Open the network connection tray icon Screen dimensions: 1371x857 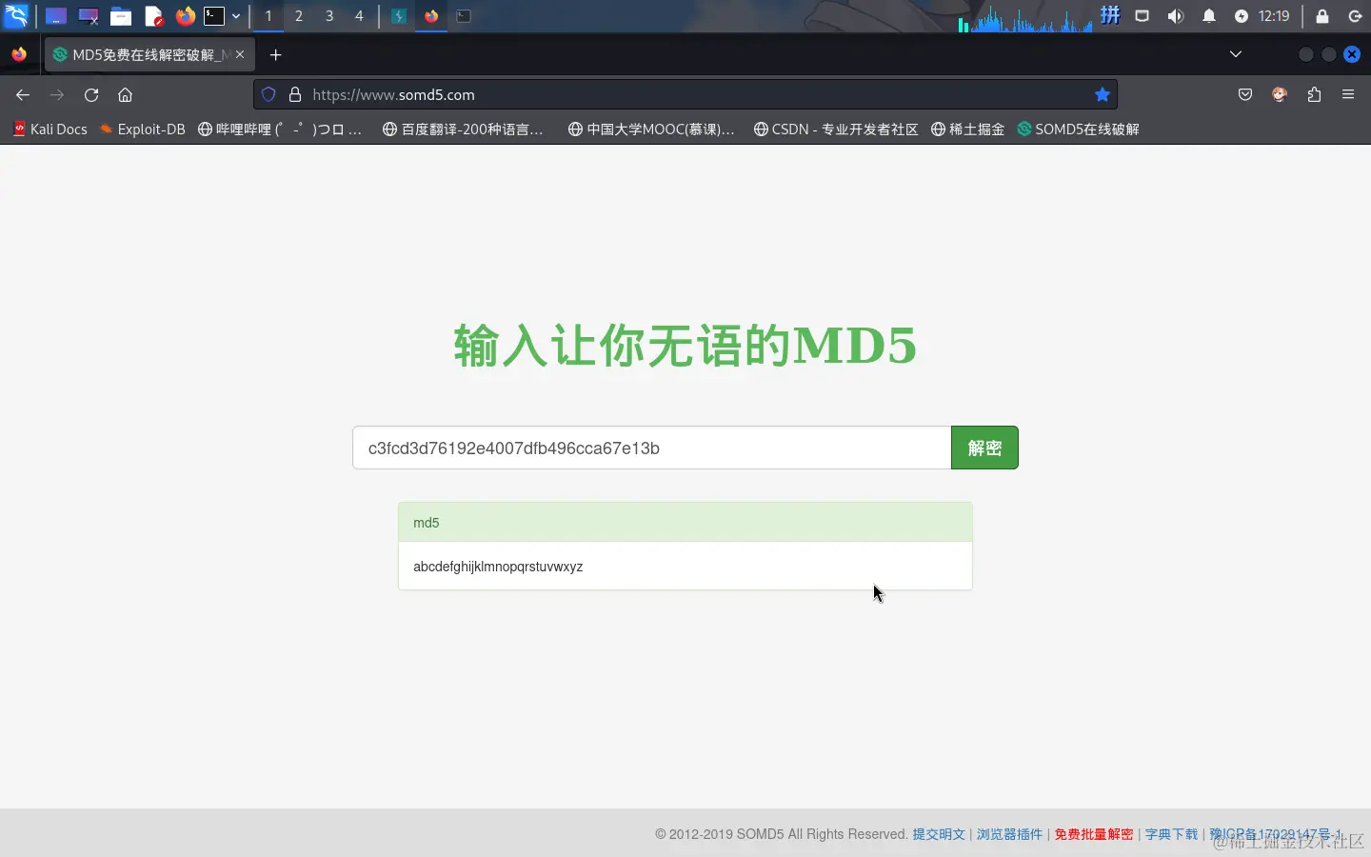1142,16
